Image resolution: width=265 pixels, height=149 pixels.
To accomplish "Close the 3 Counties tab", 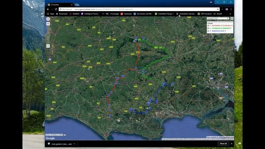I will 72,5.
